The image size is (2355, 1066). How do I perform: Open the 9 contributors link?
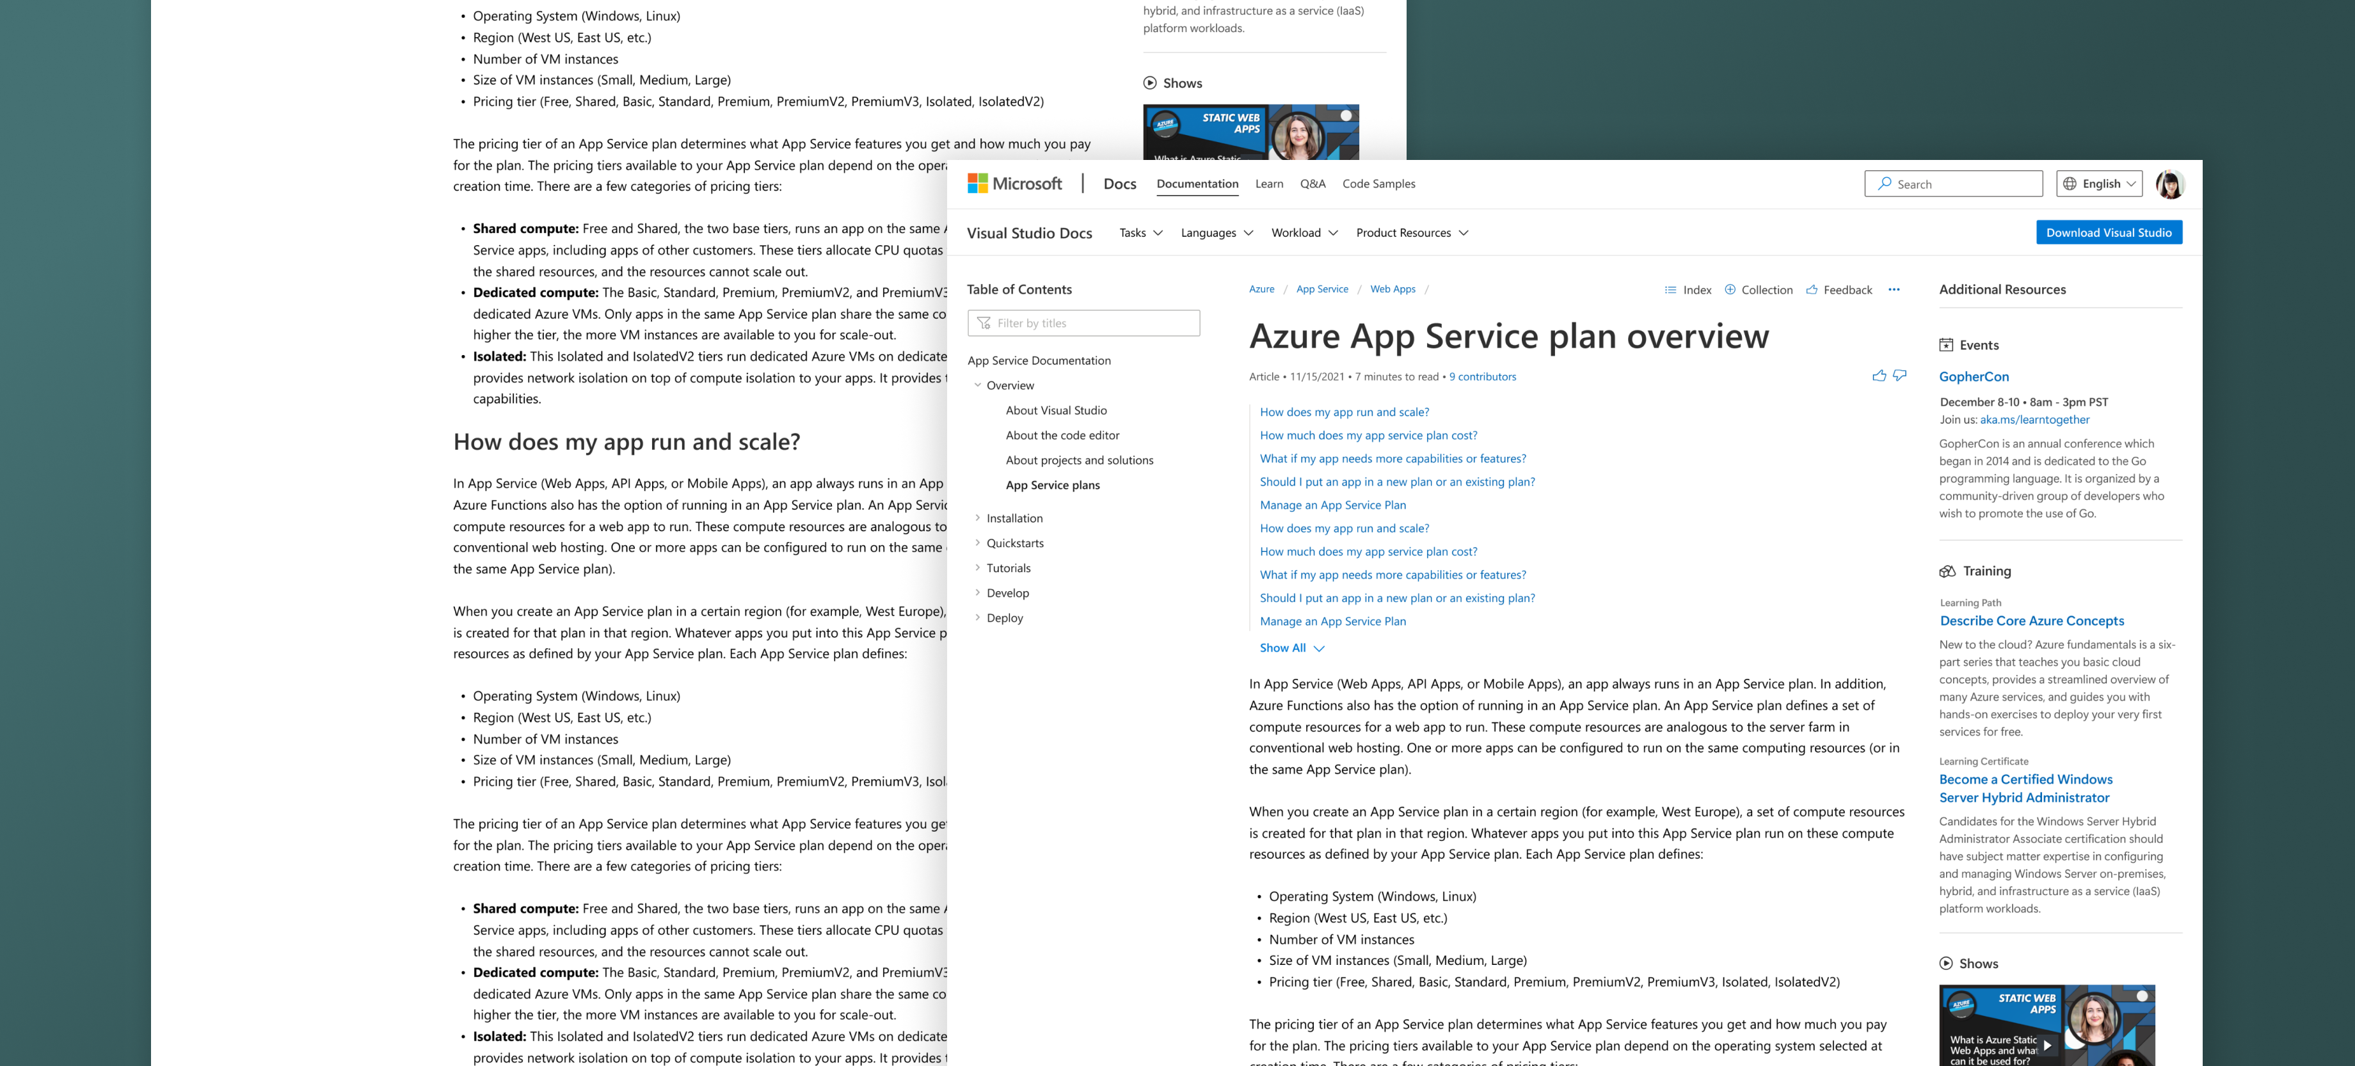(1483, 377)
